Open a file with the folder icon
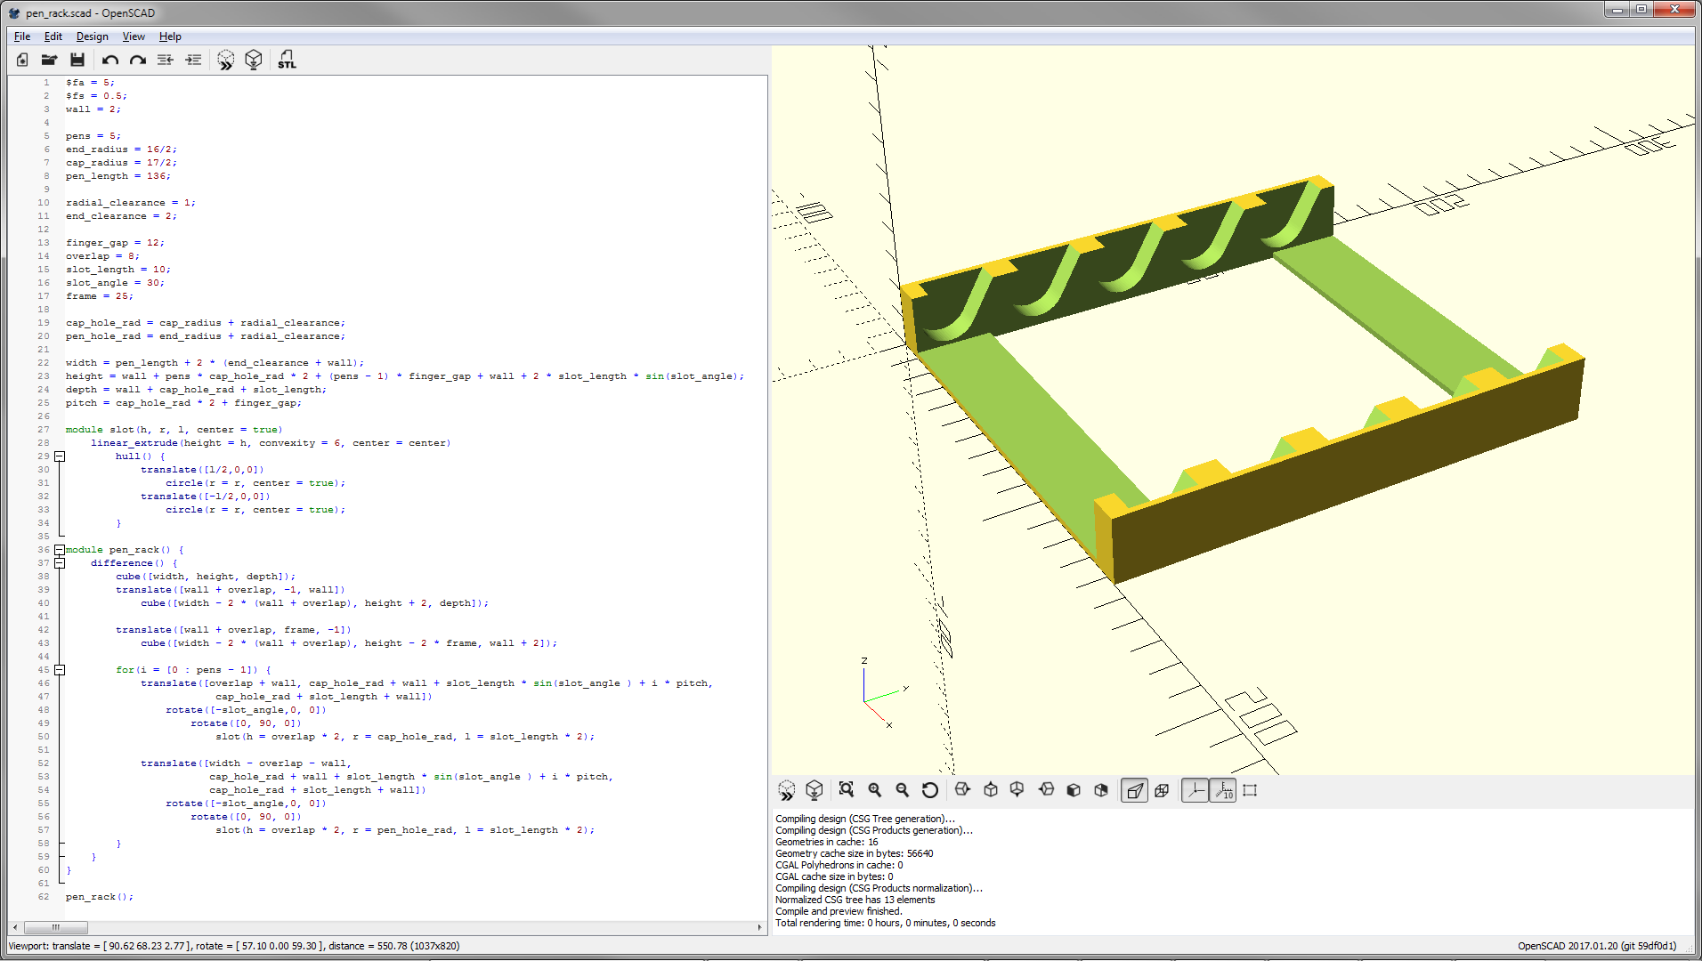This screenshot has height=961, width=1702. click(x=50, y=60)
